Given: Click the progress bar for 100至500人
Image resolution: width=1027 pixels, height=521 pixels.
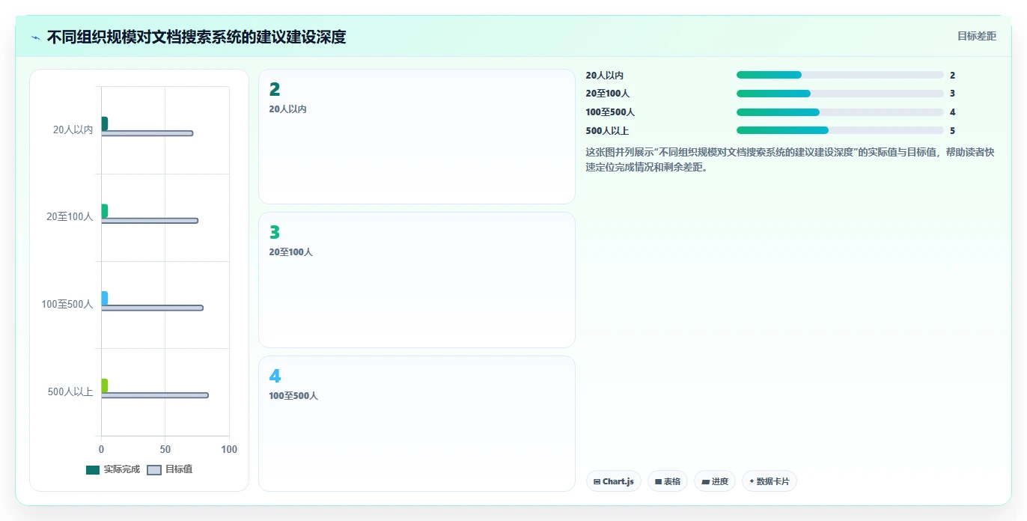Looking at the screenshot, I should coord(840,112).
